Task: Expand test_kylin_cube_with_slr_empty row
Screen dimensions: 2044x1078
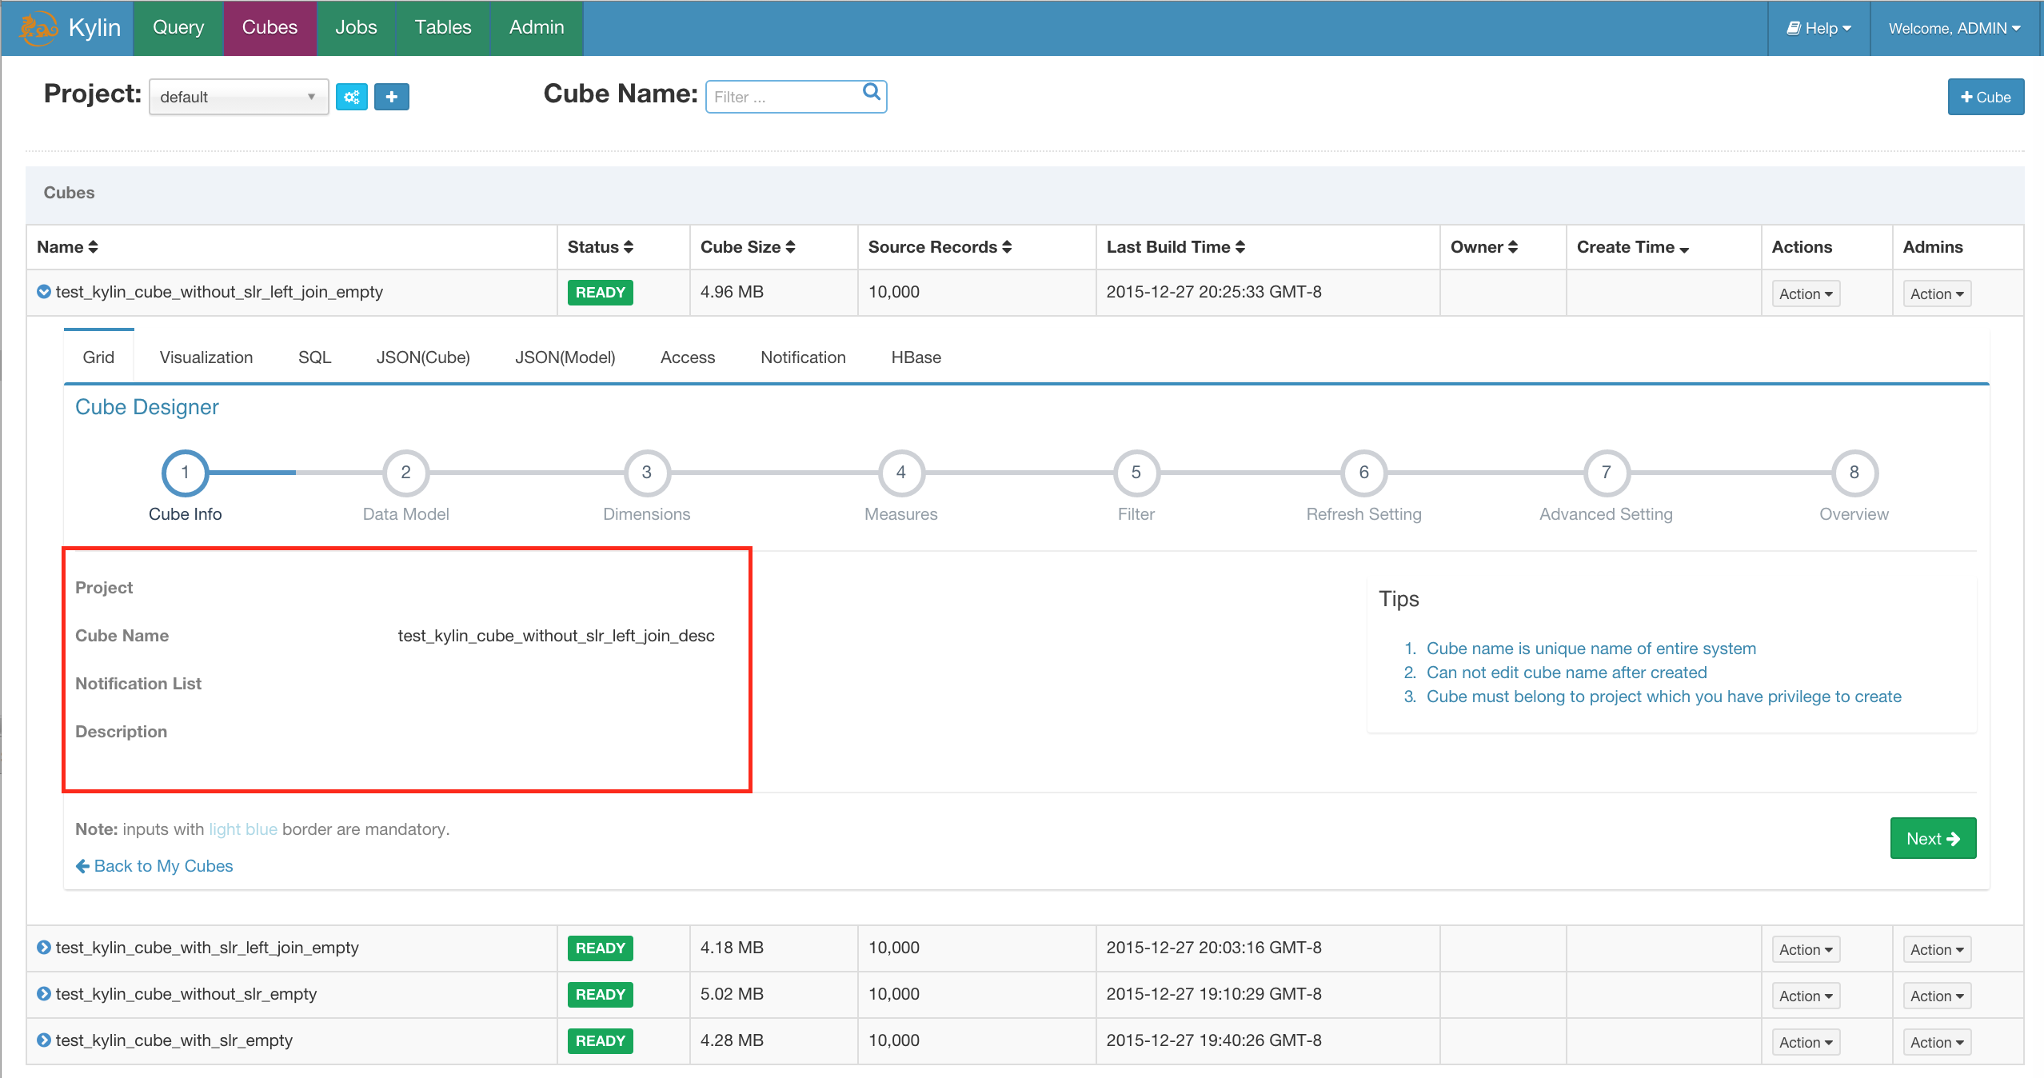Action: (x=44, y=1040)
